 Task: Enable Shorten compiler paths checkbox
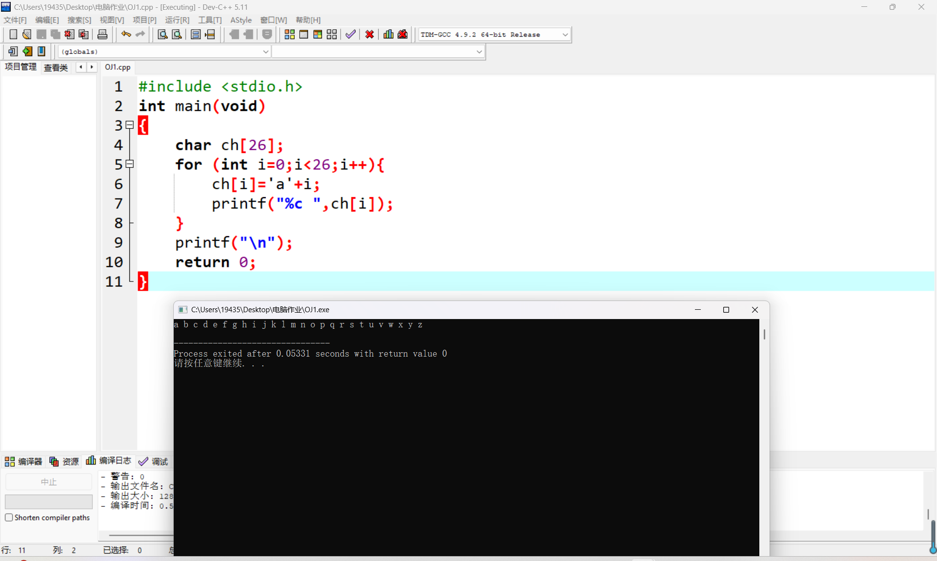click(x=9, y=518)
